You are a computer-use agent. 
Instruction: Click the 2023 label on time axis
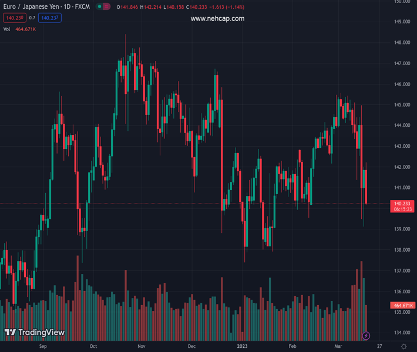coord(243,347)
